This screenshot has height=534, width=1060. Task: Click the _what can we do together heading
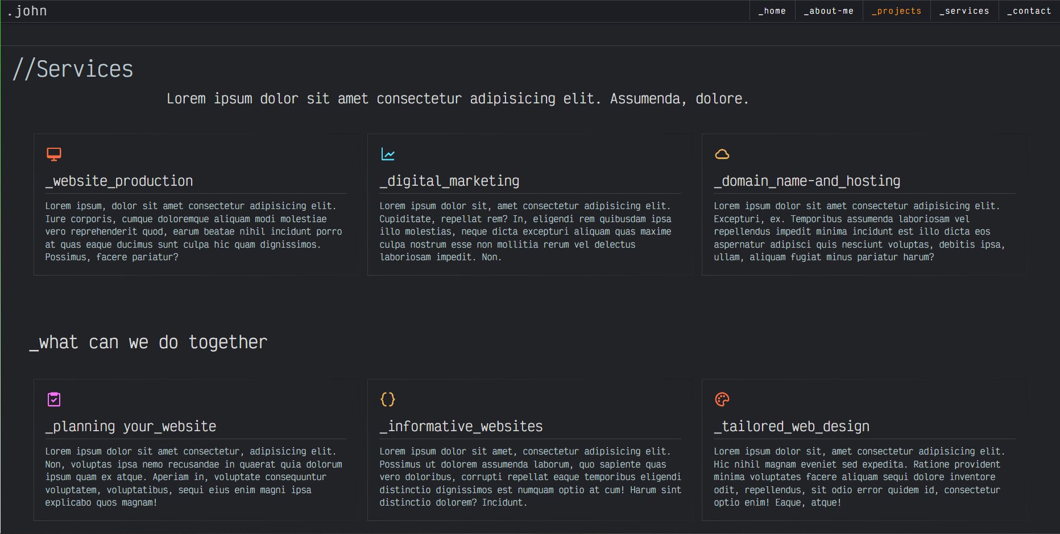(148, 343)
